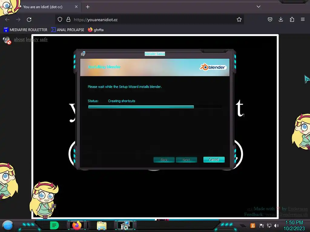Viewport: 310px width, 232px height.
Task: Open the volume speaker tray icon
Action: (276, 225)
